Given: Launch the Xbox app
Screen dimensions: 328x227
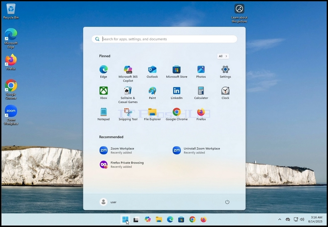Looking at the screenshot, I should [103, 93].
